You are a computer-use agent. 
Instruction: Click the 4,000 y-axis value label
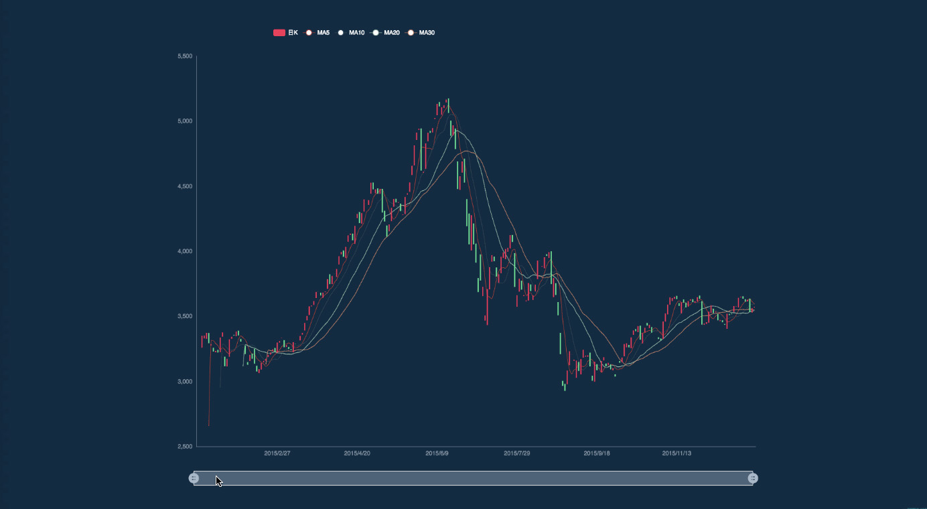tap(185, 251)
